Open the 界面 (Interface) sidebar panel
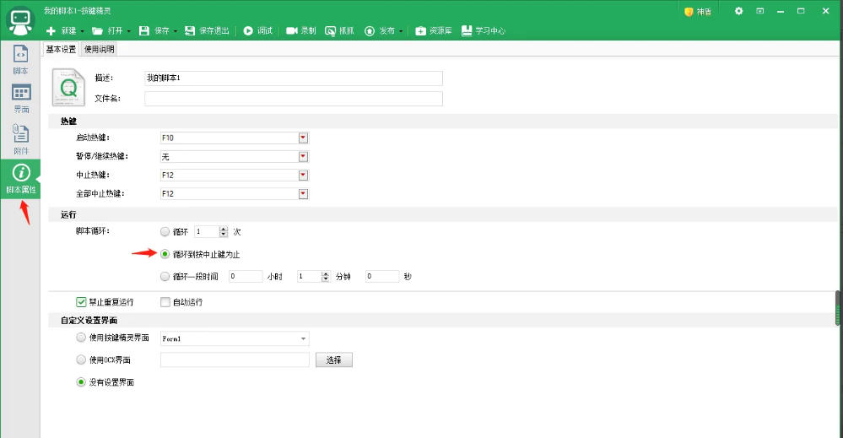 20,99
